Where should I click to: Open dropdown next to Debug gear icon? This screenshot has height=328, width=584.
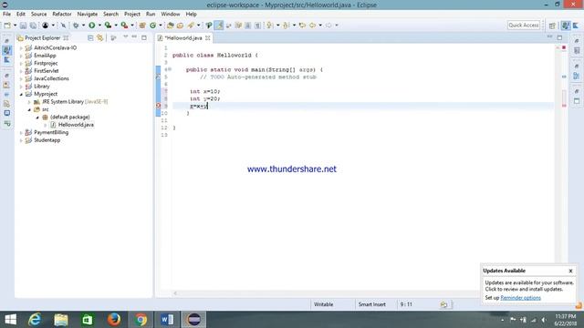click(83, 26)
